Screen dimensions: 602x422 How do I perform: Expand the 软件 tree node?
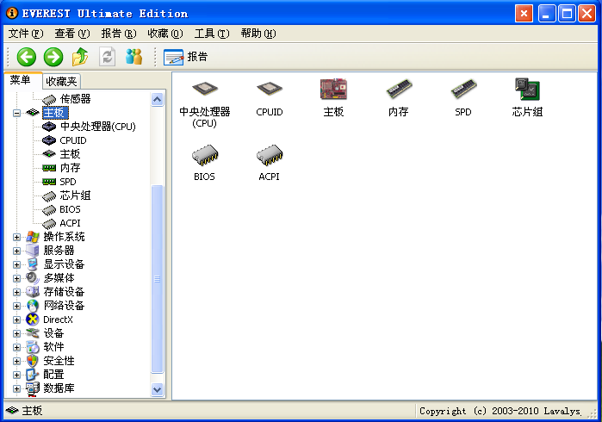(x=16, y=348)
